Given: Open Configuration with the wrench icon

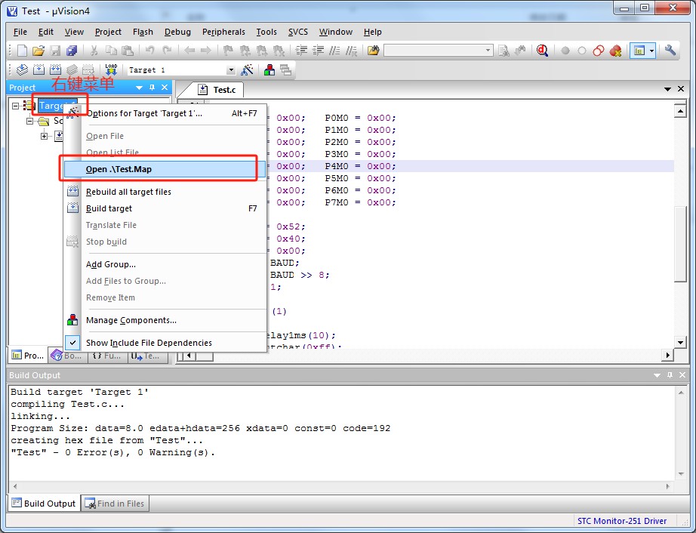Looking at the screenshot, I should pos(670,51).
